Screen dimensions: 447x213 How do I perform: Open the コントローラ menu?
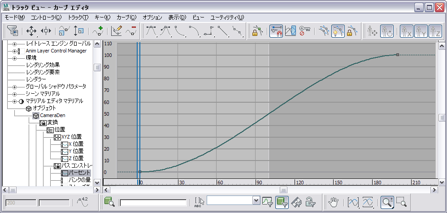pos(46,17)
